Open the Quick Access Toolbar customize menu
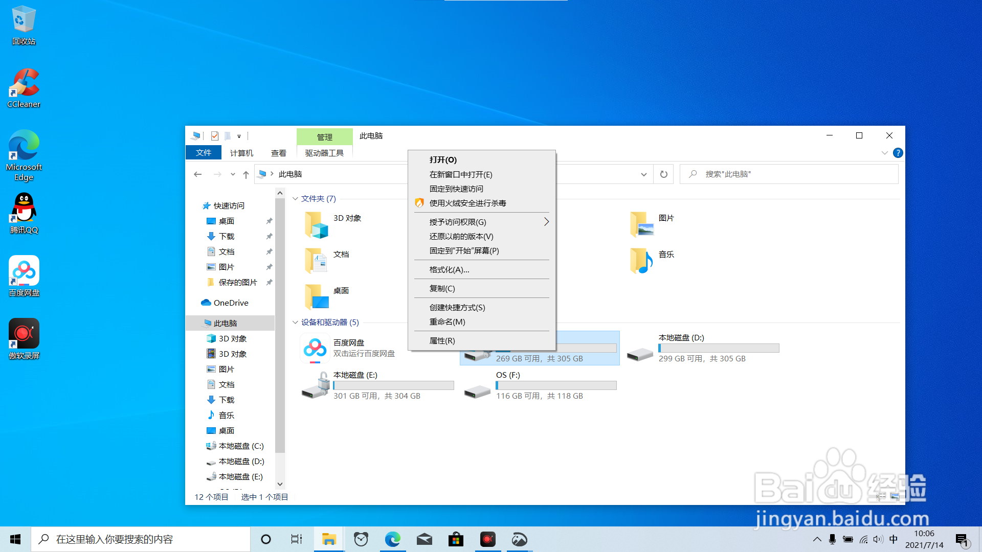This screenshot has height=552, width=982. click(x=239, y=135)
